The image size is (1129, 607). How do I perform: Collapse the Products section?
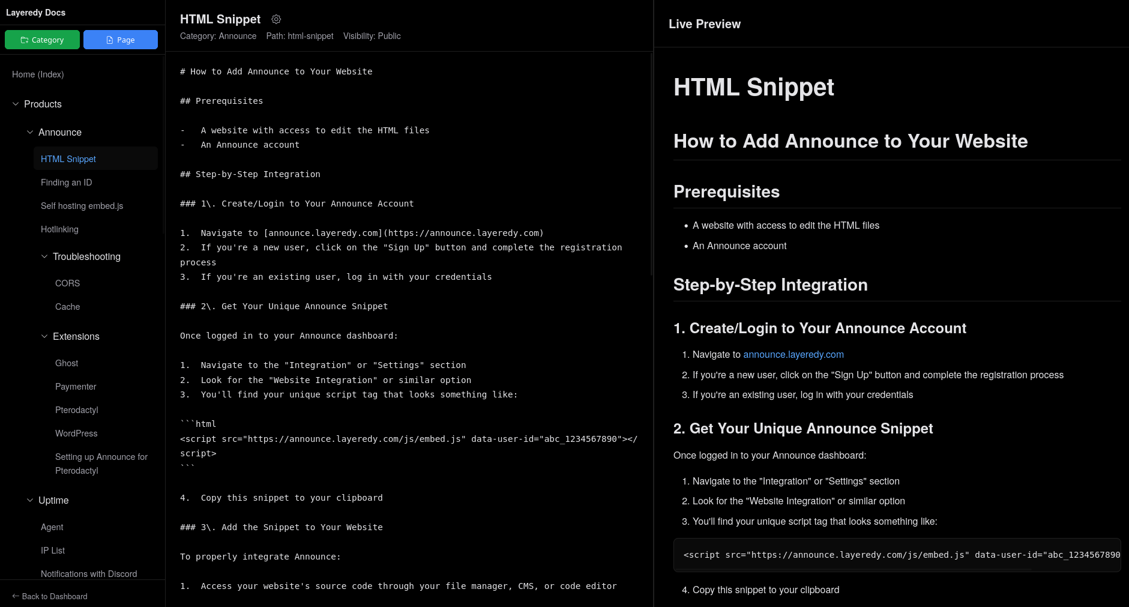(x=16, y=104)
